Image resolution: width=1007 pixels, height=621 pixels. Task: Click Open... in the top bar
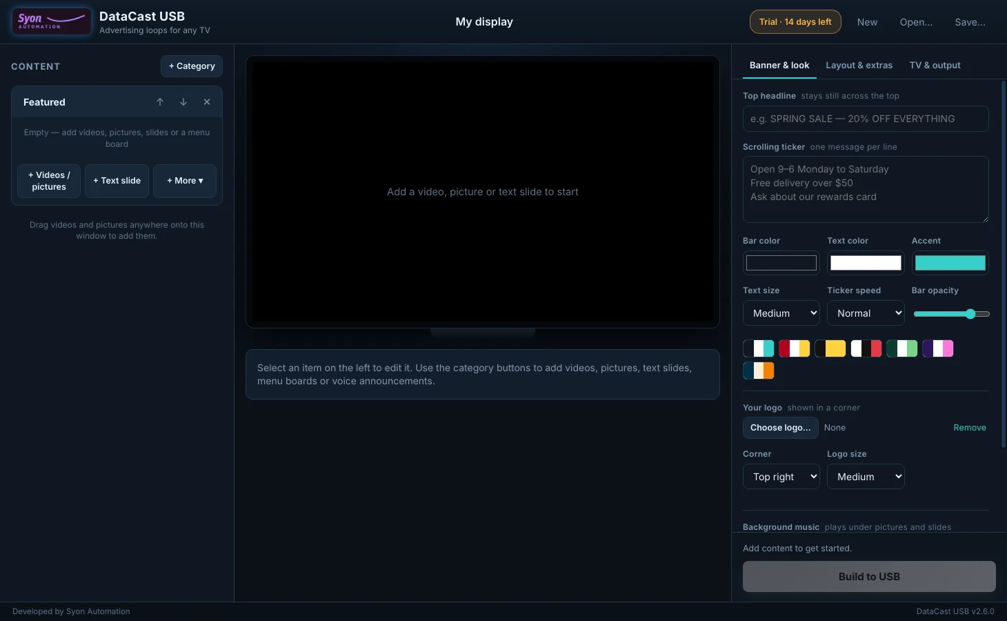click(x=917, y=22)
